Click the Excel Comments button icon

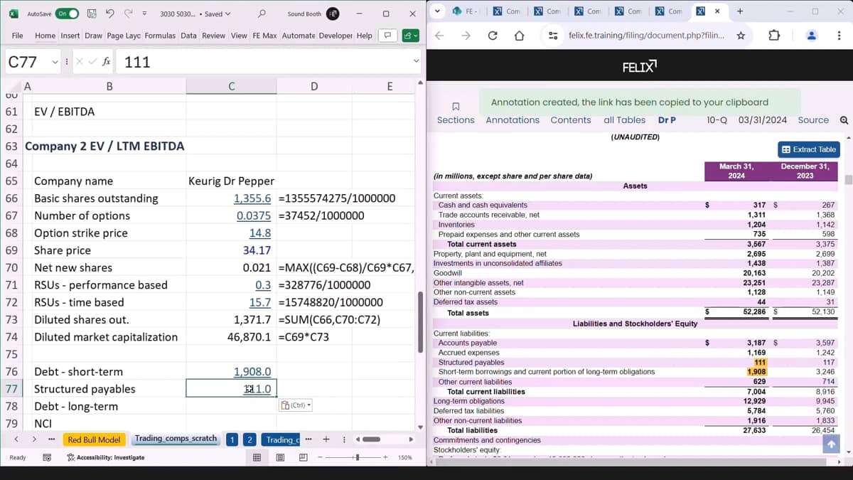tap(387, 36)
